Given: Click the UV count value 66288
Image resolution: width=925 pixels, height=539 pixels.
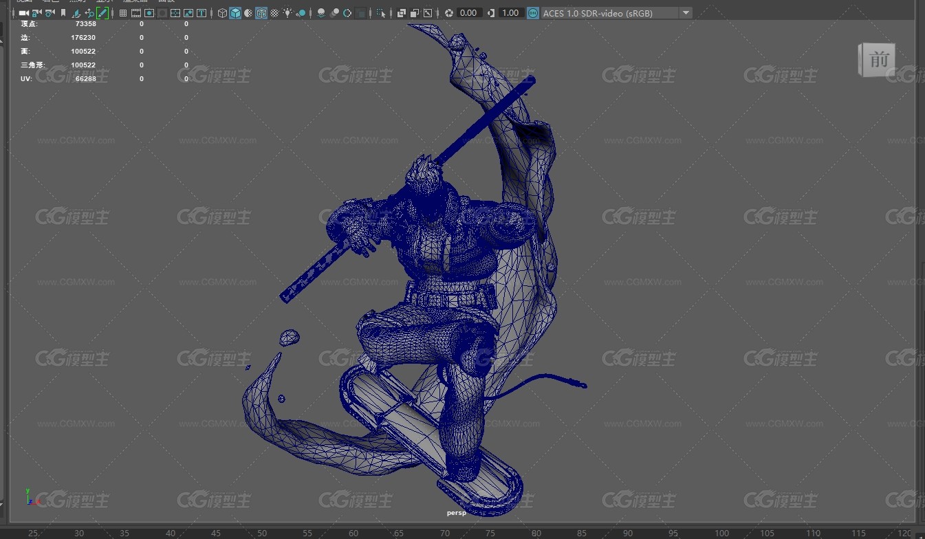Looking at the screenshot, I should [85, 79].
